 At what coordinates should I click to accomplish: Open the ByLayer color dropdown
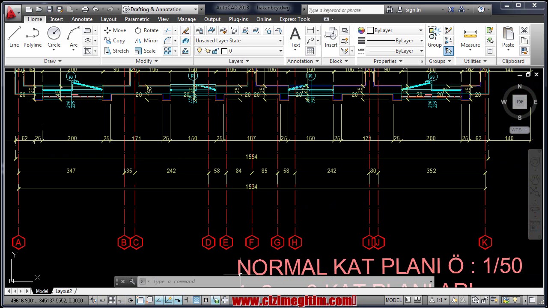395,30
